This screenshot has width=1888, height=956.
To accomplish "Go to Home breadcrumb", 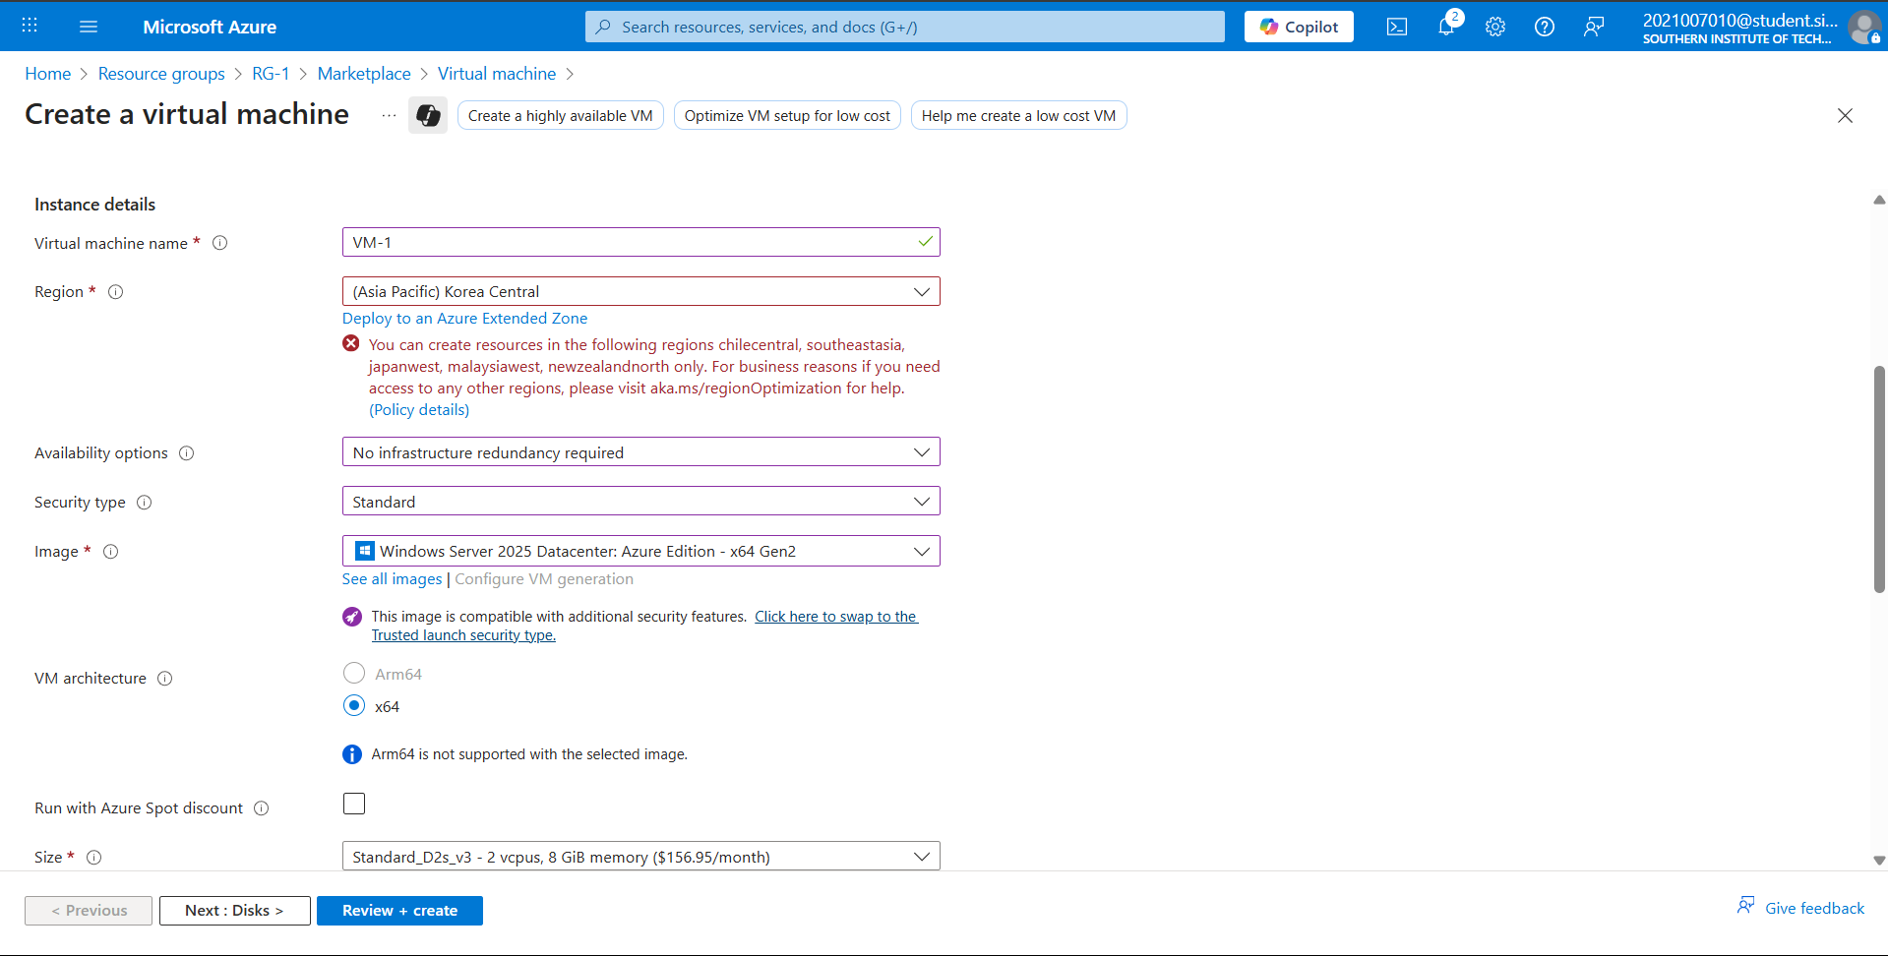I will 48,74.
